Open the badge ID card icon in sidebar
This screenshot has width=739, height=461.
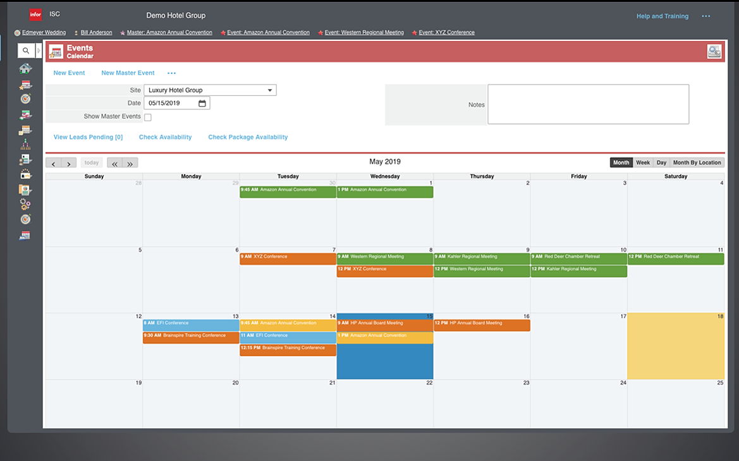click(x=25, y=174)
